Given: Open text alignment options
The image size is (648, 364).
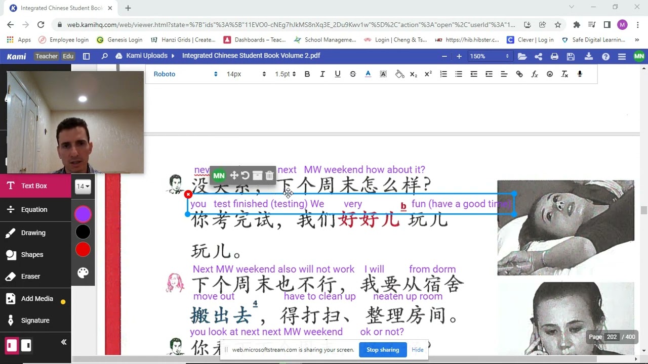Looking at the screenshot, I should coord(504,74).
